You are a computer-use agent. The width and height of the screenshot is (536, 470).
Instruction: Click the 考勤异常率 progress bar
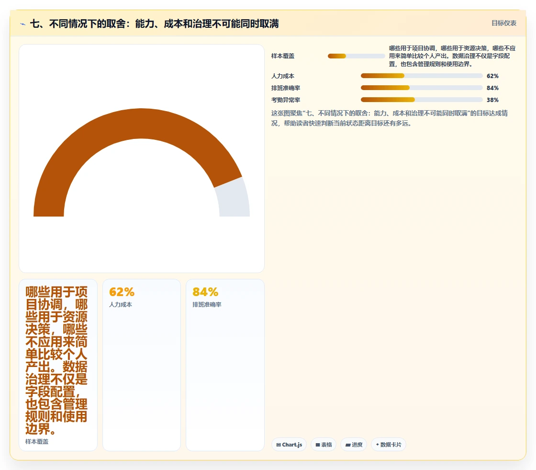tap(422, 100)
